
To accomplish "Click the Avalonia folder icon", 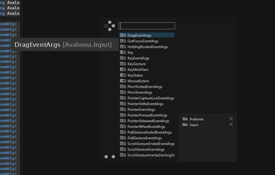I will (185, 119).
